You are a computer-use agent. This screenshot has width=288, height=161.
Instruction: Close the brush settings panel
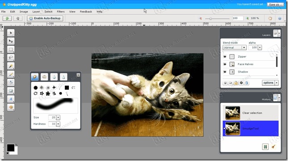(x=78, y=75)
